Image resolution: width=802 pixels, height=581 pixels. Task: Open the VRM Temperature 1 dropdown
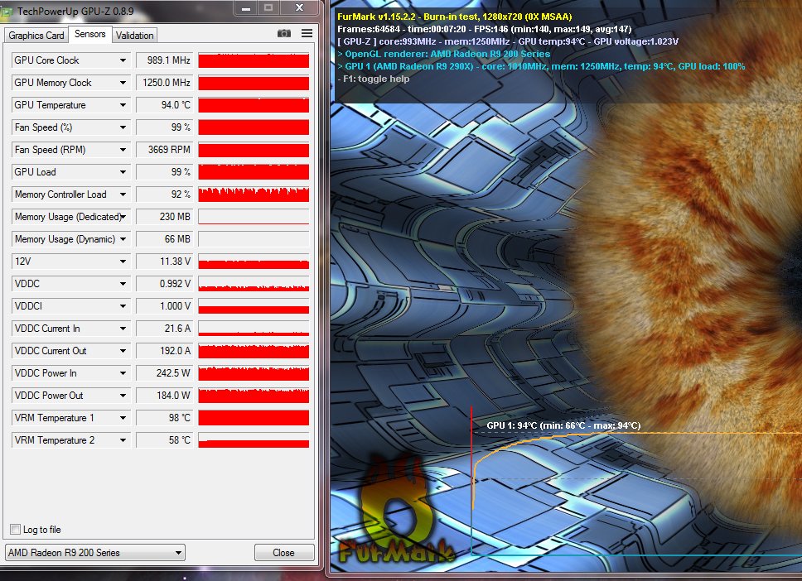point(123,417)
